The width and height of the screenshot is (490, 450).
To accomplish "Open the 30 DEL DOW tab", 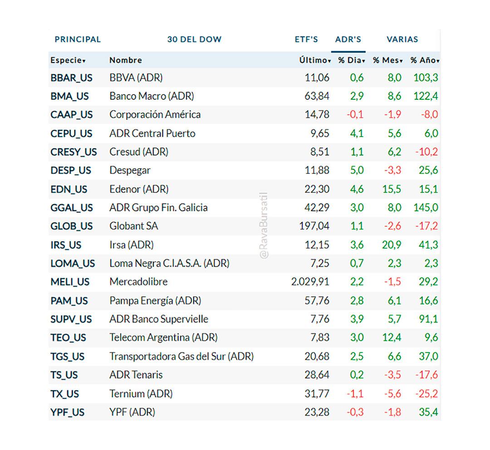I will point(194,39).
